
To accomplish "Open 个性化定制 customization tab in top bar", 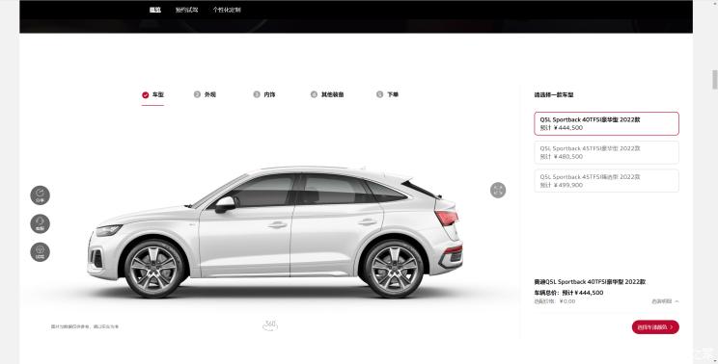I will (x=227, y=10).
